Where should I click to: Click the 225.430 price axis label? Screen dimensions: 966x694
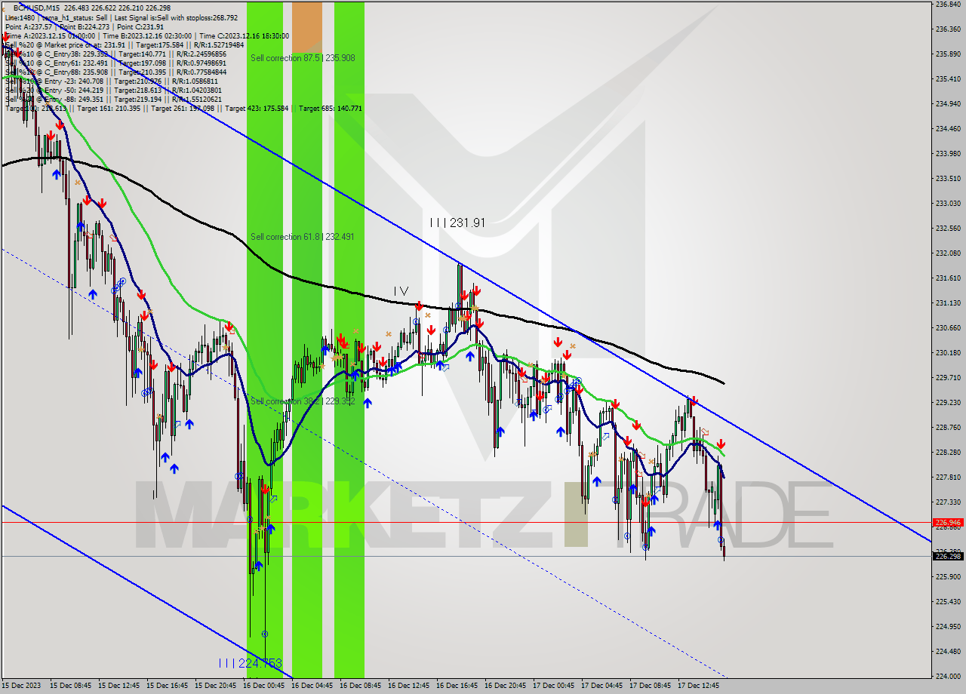coord(948,601)
